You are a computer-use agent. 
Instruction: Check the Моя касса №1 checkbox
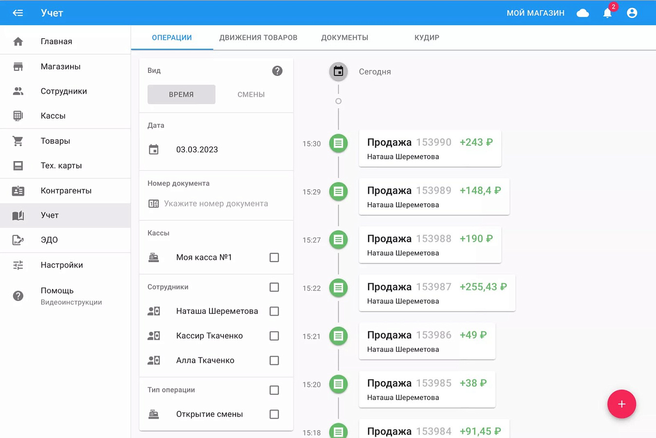click(x=274, y=257)
